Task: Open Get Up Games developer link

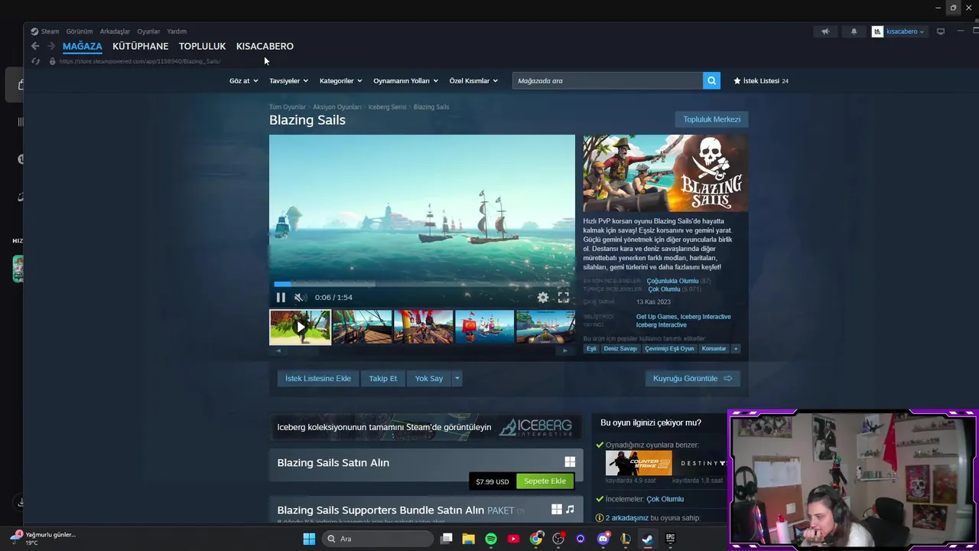Action: [656, 317]
